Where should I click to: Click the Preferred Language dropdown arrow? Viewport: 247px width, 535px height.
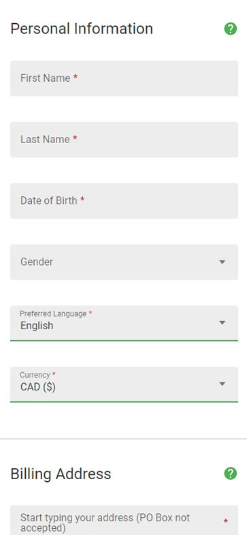[x=222, y=323]
